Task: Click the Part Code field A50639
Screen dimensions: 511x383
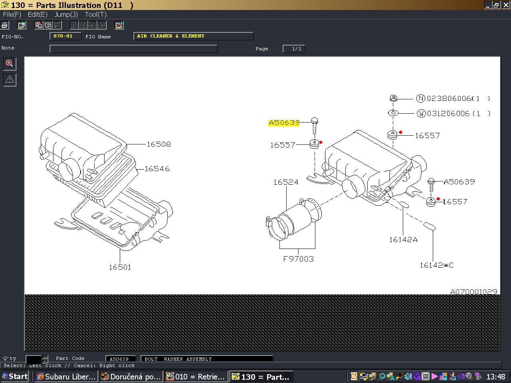Action: pos(121,359)
